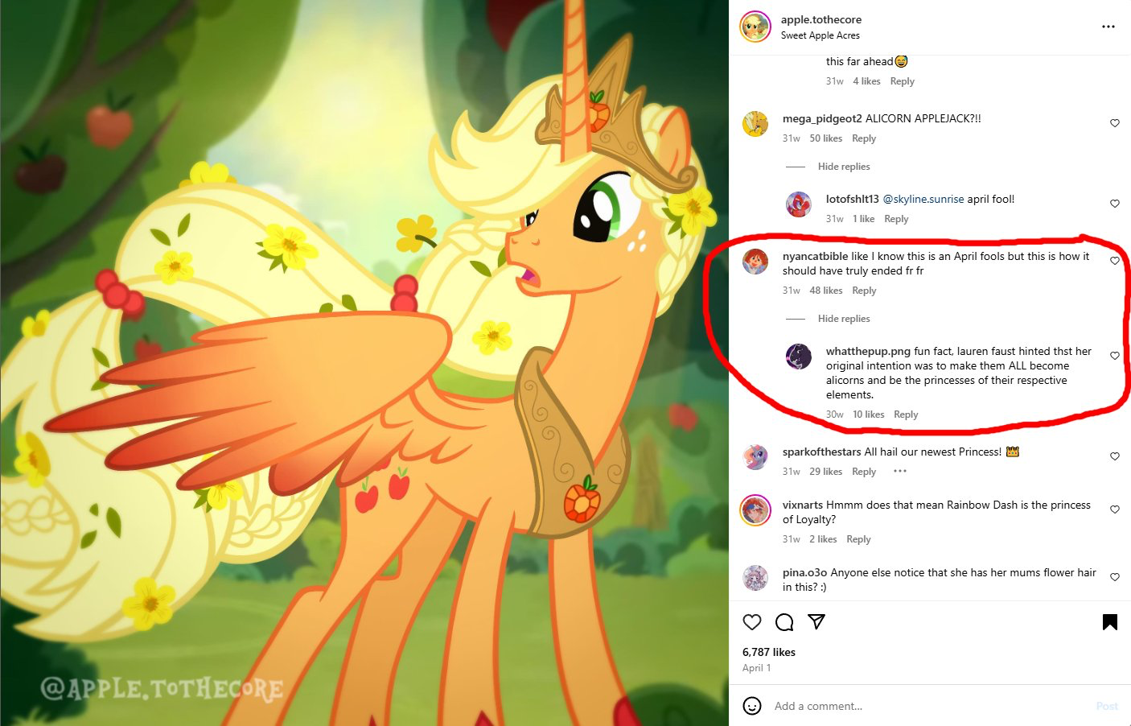Viewport: 1131px width, 726px height.
Task: Hide replies under nyancatbible comment
Action: coord(844,319)
